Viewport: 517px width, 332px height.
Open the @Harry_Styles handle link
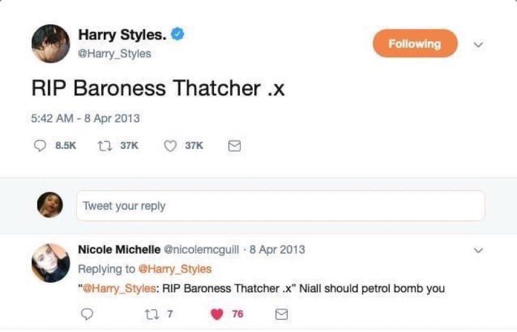tap(114, 53)
